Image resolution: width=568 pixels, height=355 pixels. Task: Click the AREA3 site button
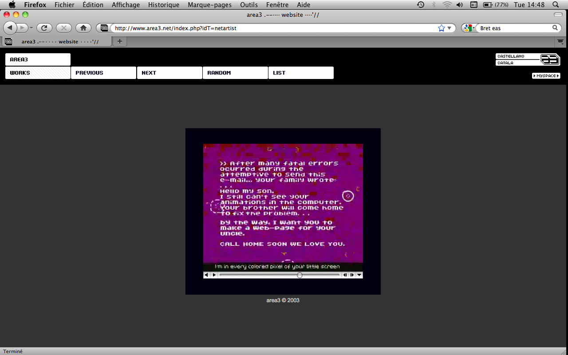pyautogui.click(x=38, y=59)
